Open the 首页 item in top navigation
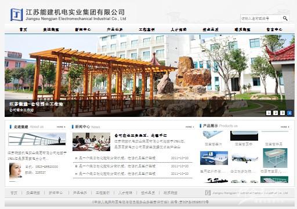 pos(23,30)
